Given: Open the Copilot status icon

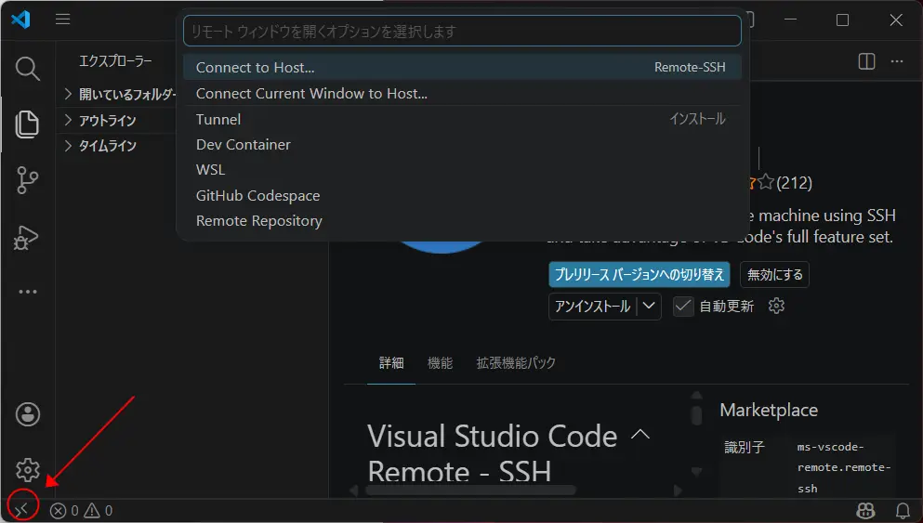Looking at the screenshot, I should point(866,511).
